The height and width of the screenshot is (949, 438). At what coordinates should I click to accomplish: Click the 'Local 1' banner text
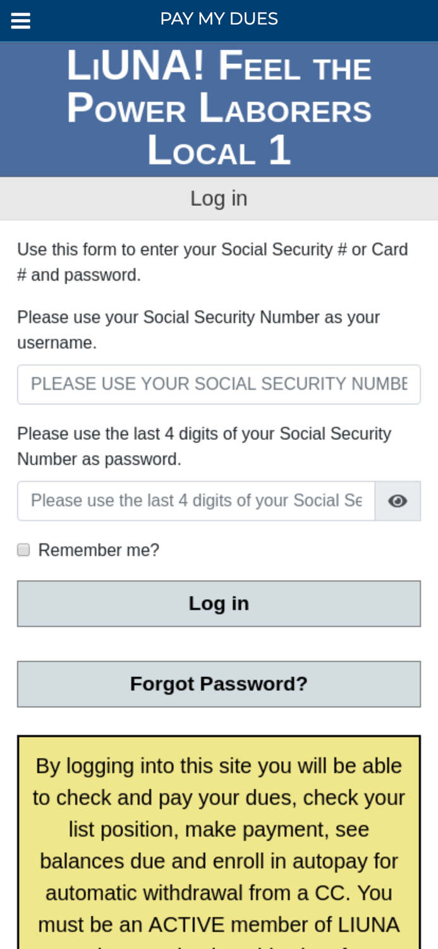(x=219, y=151)
